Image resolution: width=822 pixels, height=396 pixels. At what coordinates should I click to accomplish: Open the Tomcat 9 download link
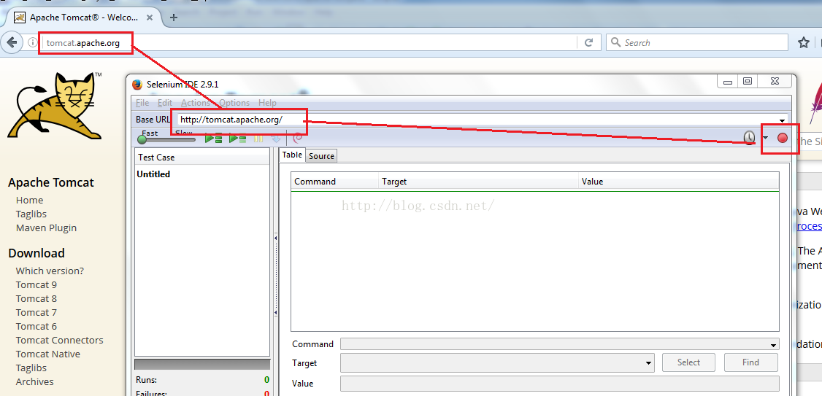coord(37,284)
